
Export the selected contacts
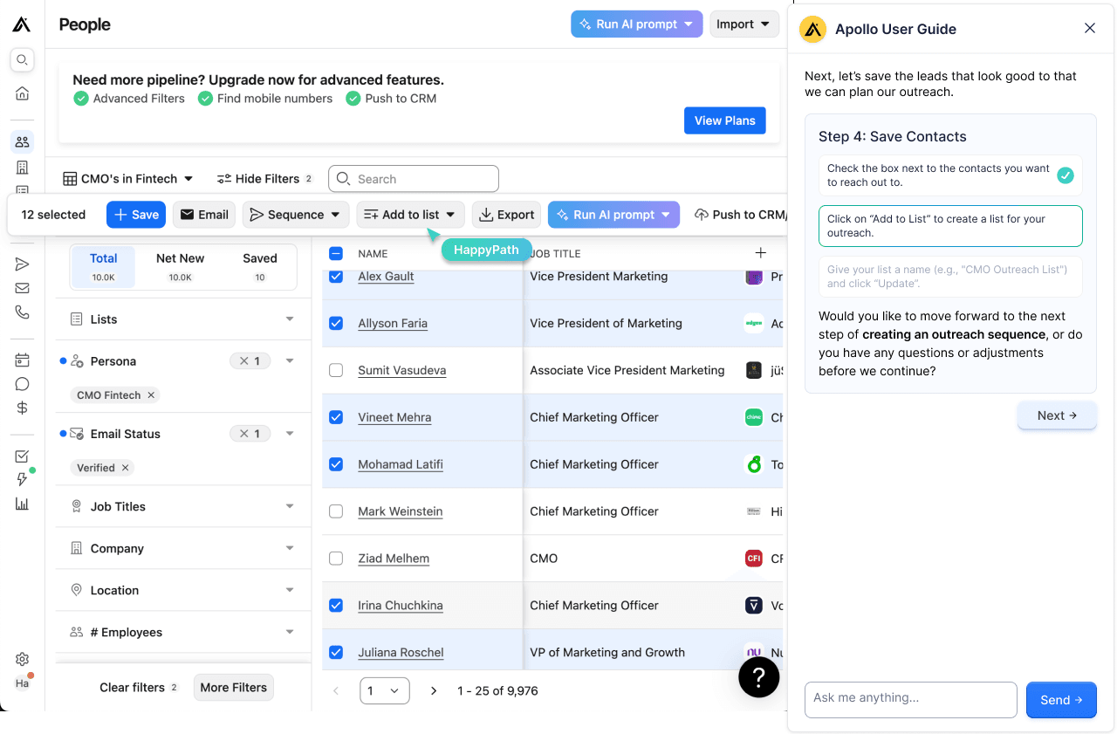(x=507, y=215)
